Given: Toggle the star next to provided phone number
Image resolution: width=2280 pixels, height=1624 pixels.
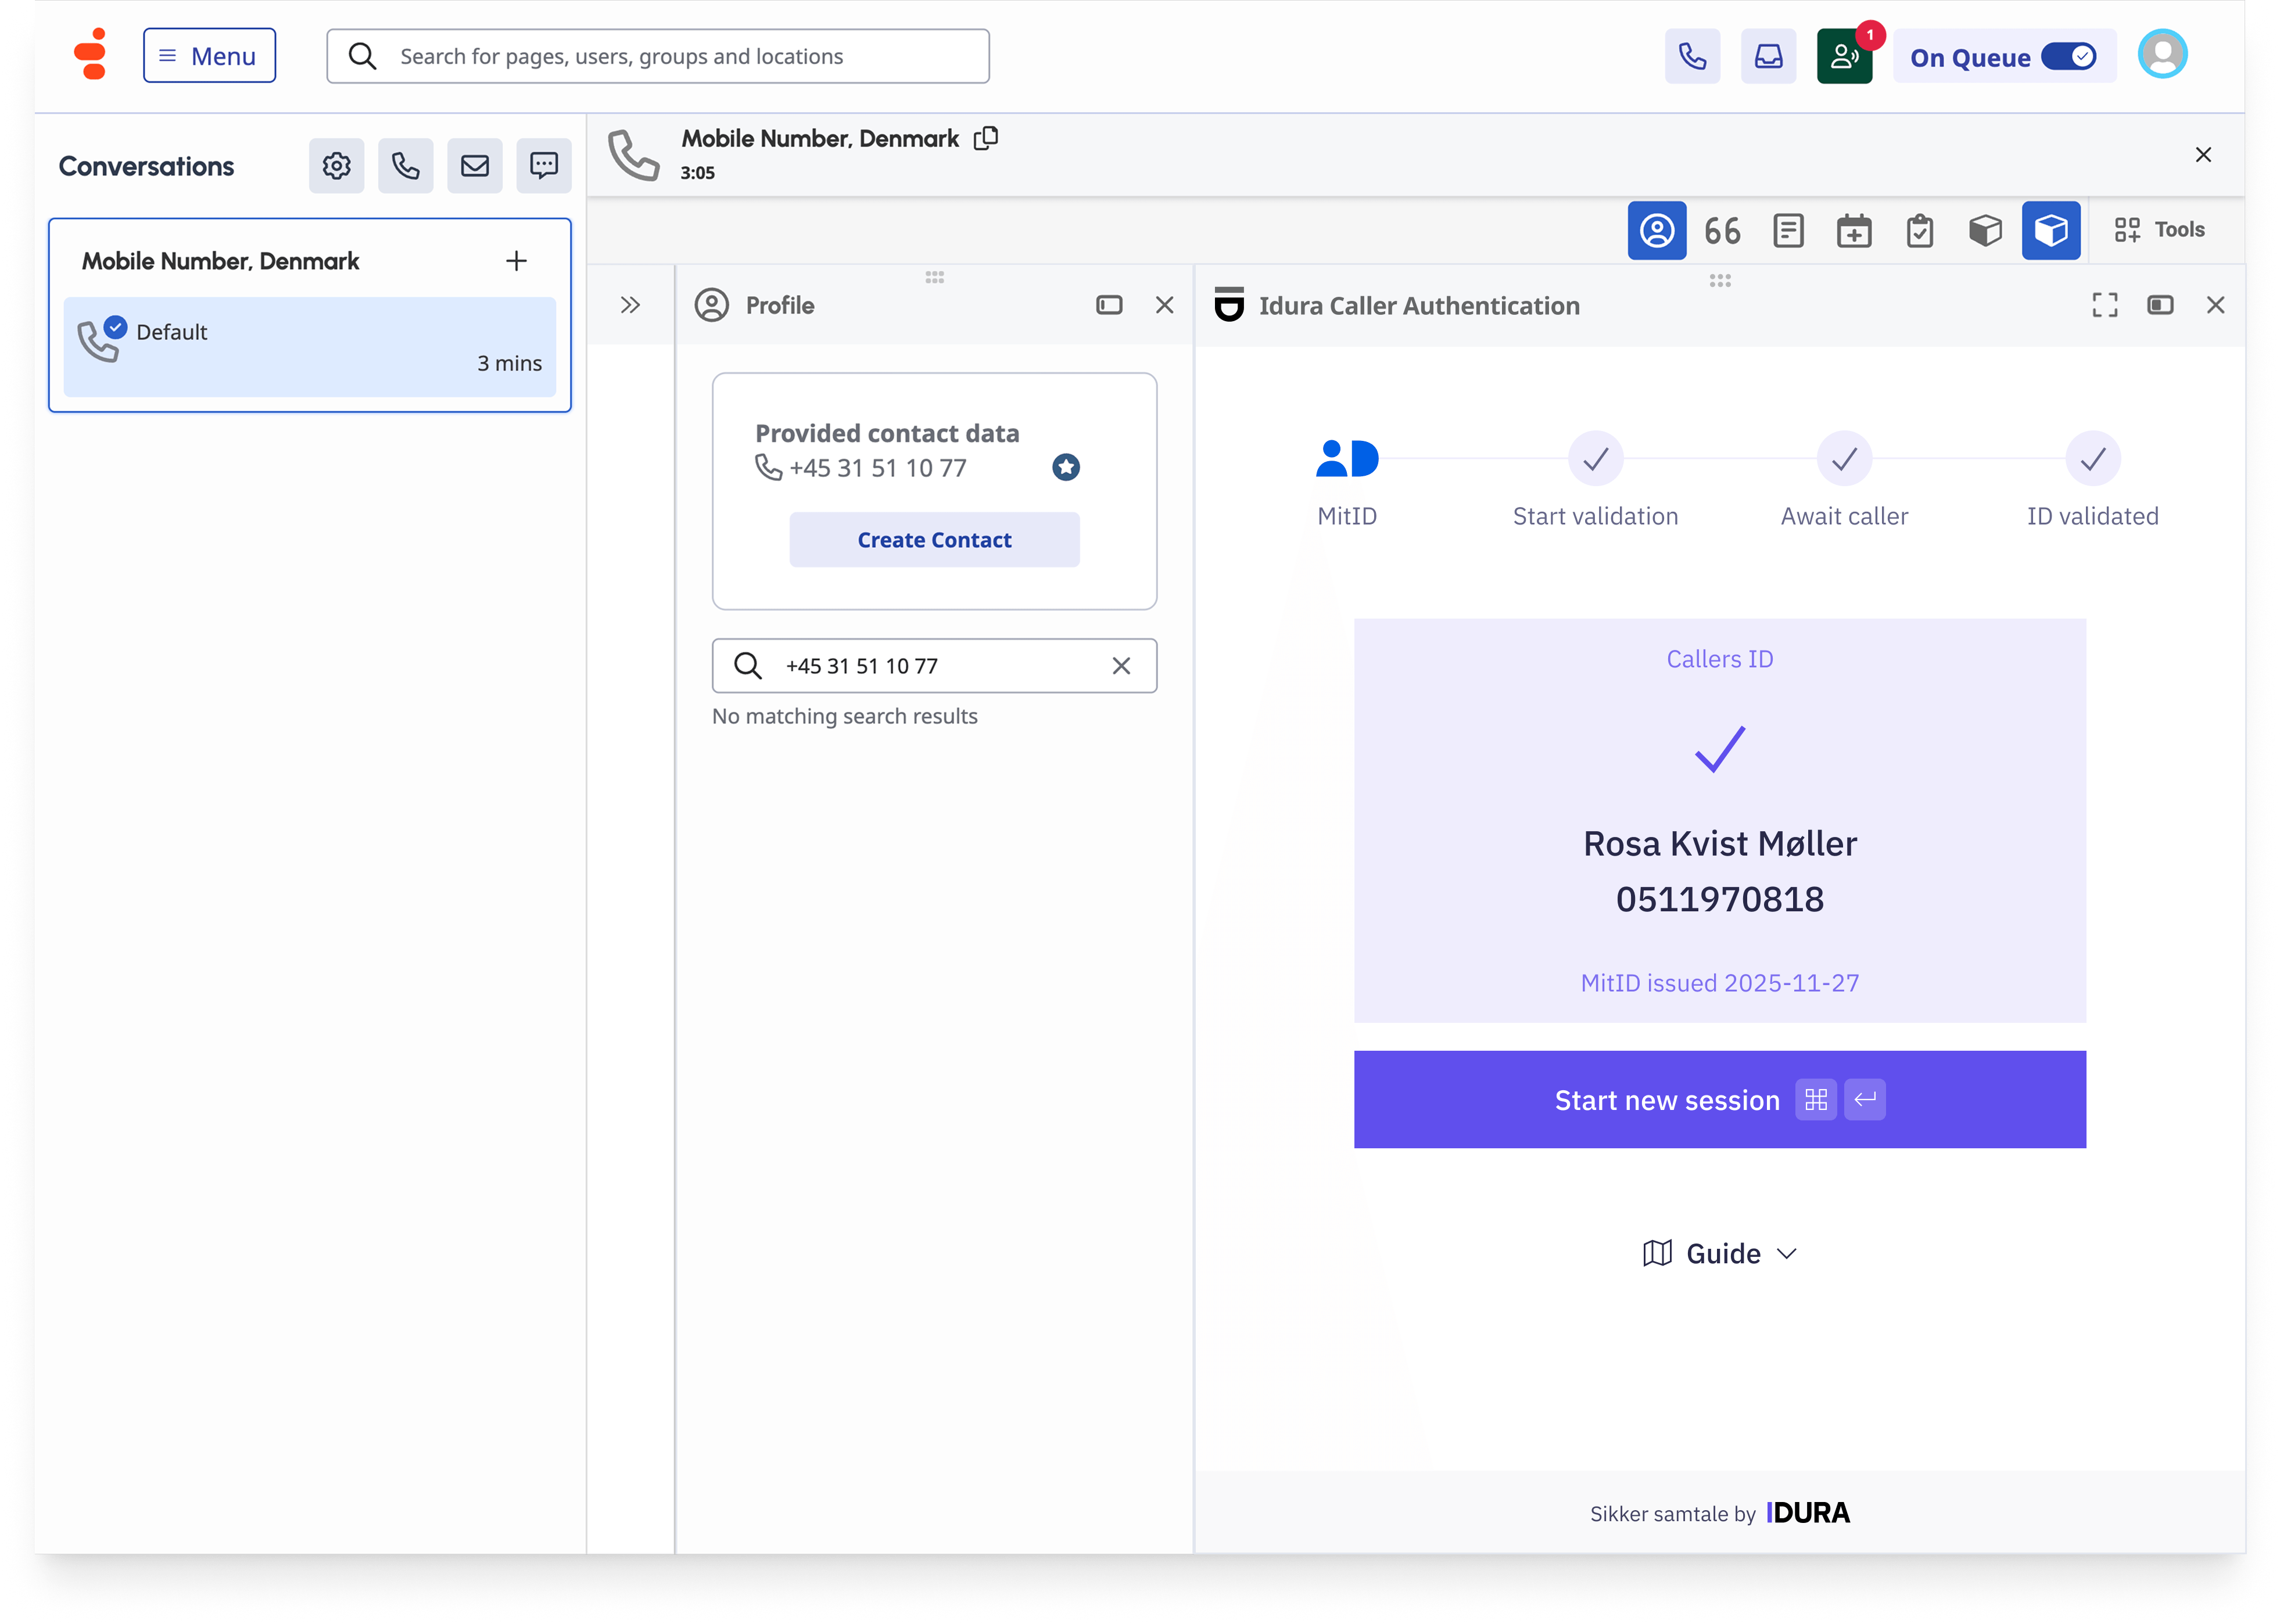Looking at the screenshot, I should (1066, 467).
